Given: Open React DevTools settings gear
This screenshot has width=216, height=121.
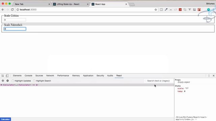Looking at the screenshot, I should click(7, 81).
